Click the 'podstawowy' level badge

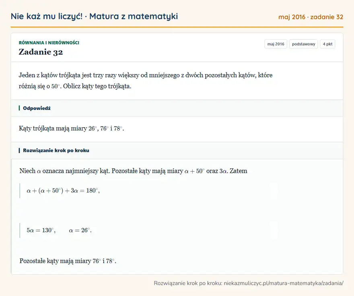(303, 44)
